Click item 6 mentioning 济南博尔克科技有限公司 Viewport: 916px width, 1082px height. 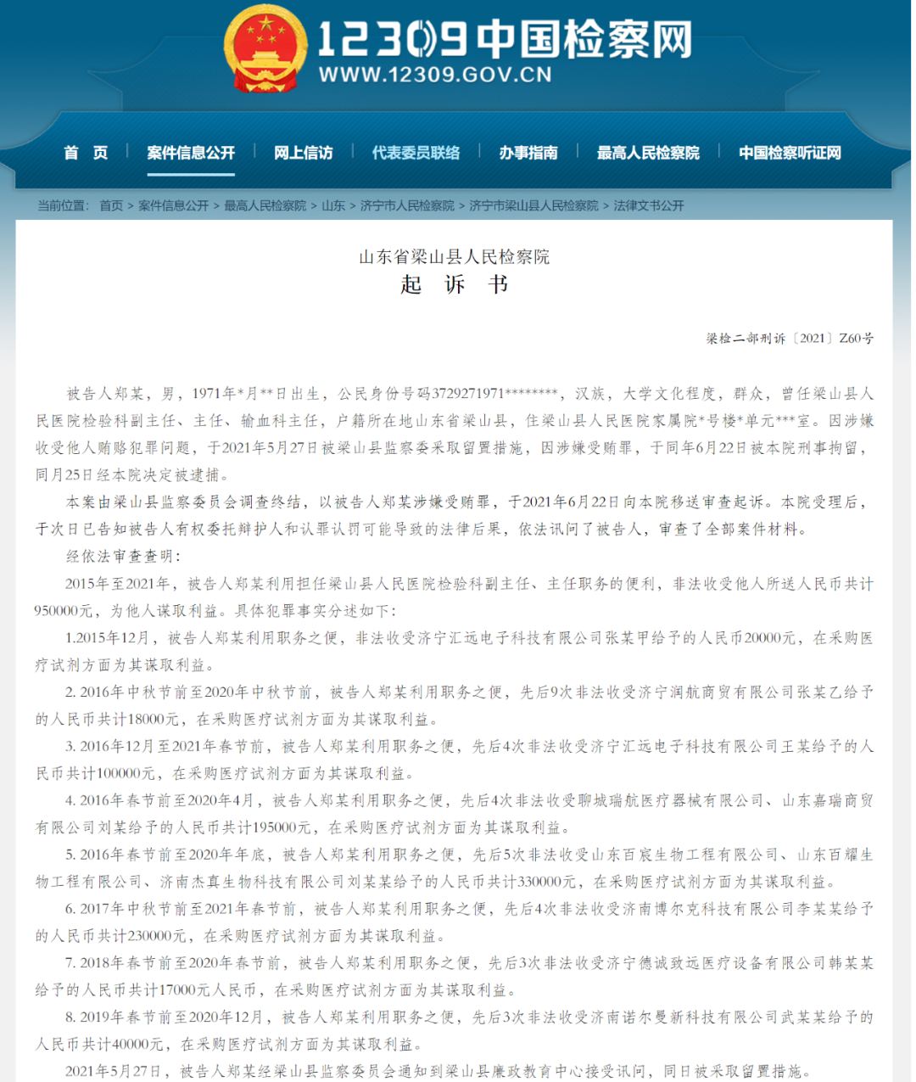coord(454,922)
